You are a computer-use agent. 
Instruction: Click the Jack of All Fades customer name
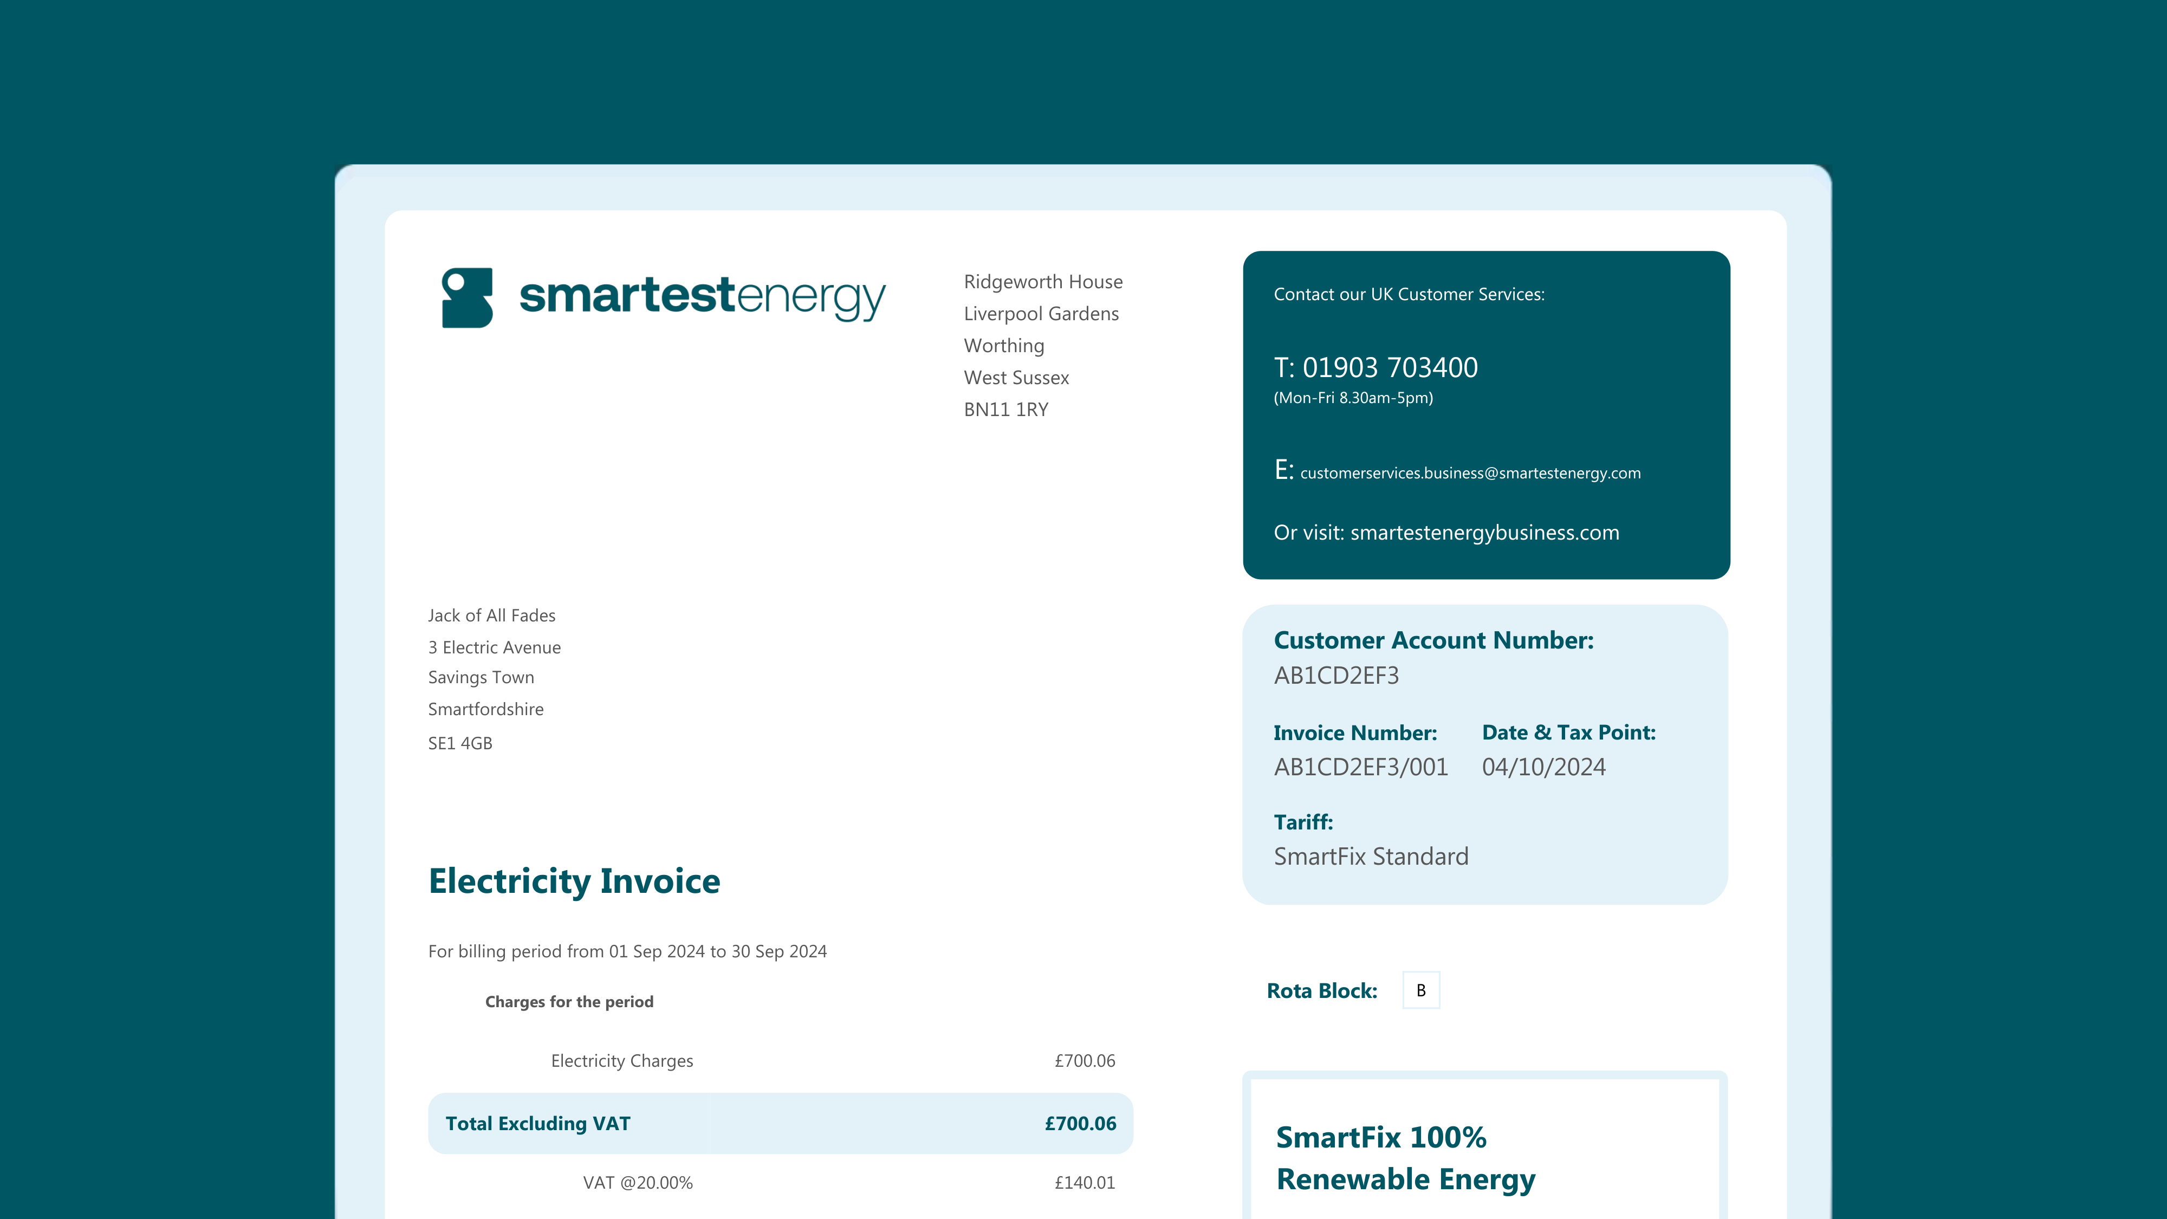tap(491, 616)
